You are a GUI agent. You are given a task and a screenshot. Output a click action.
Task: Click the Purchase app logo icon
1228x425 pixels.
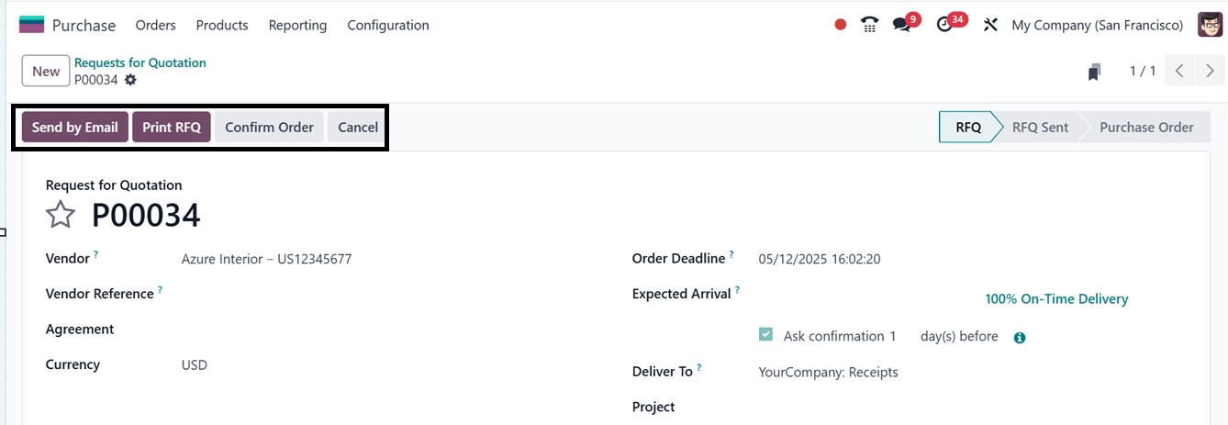tap(31, 25)
